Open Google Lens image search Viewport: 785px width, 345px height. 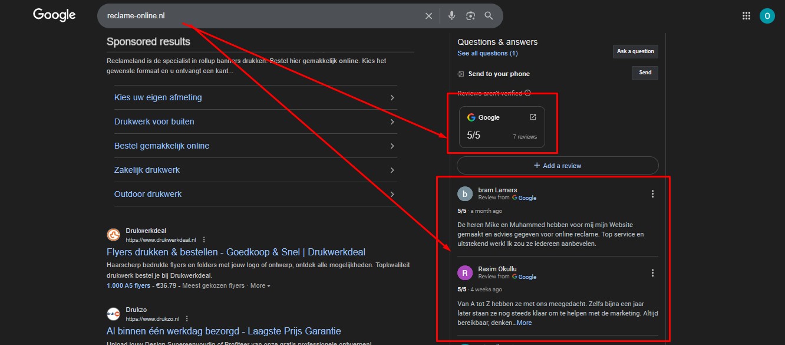(470, 16)
